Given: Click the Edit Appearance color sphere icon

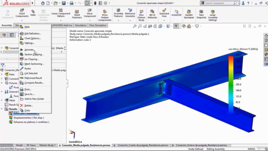Looking at the screenshot, I should pos(184,26).
